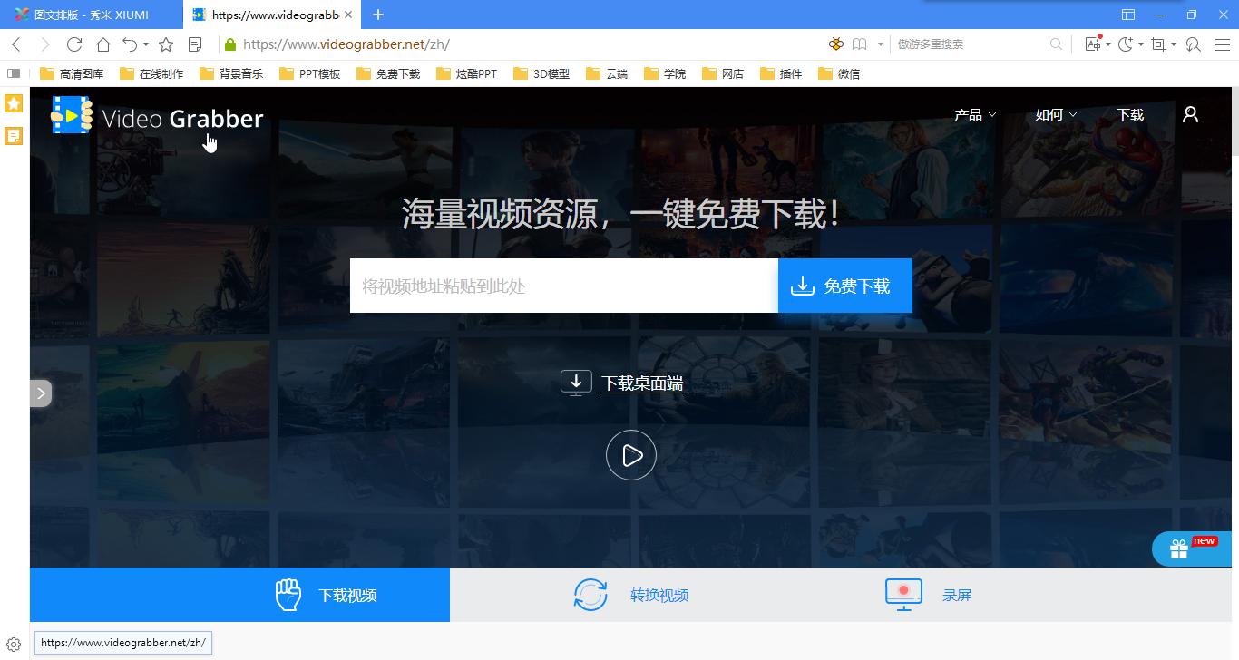Expand the 产品 menu
The width and height of the screenshot is (1239, 660).
pyautogui.click(x=975, y=114)
